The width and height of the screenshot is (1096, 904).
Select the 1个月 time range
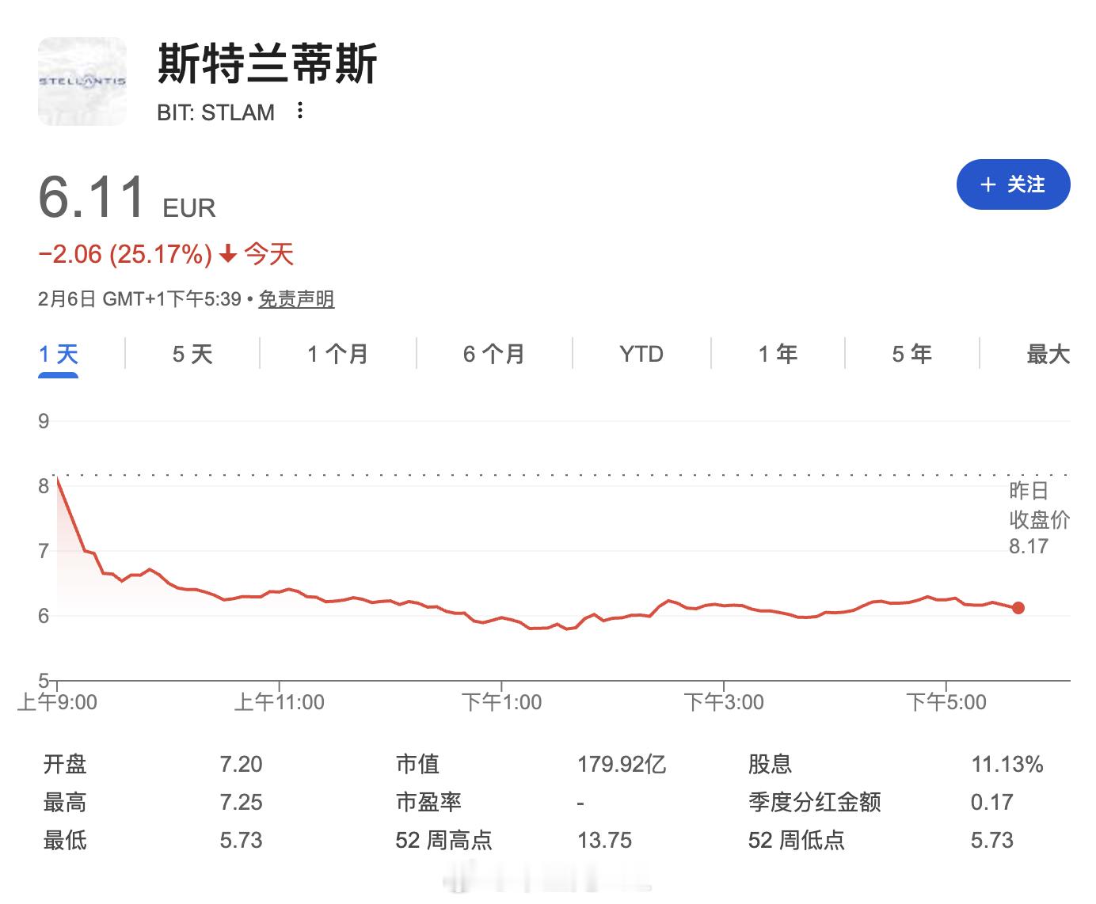coord(336,354)
